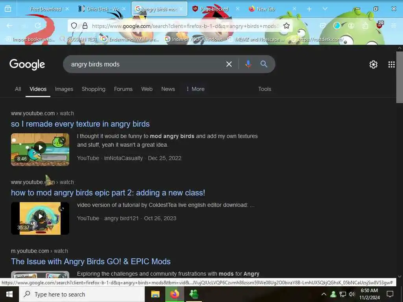Open the Extensions puzzle-piece button
Screen dimensions: 403x302
[365, 26]
